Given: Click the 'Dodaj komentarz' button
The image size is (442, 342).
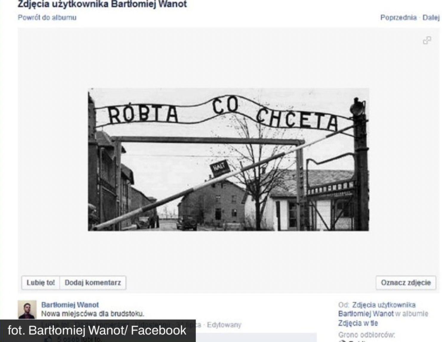Looking at the screenshot, I should (x=93, y=283).
